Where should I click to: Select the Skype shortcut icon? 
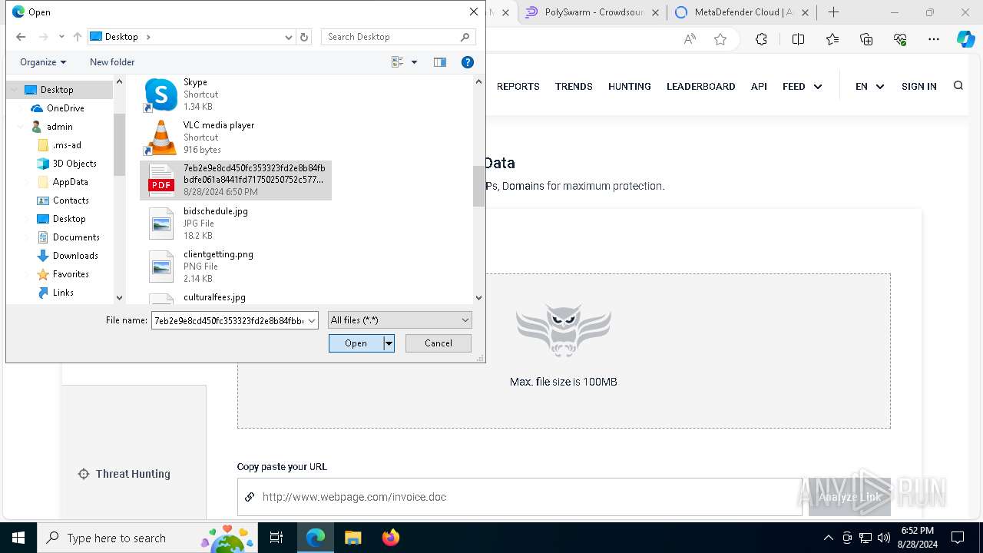[x=161, y=94]
